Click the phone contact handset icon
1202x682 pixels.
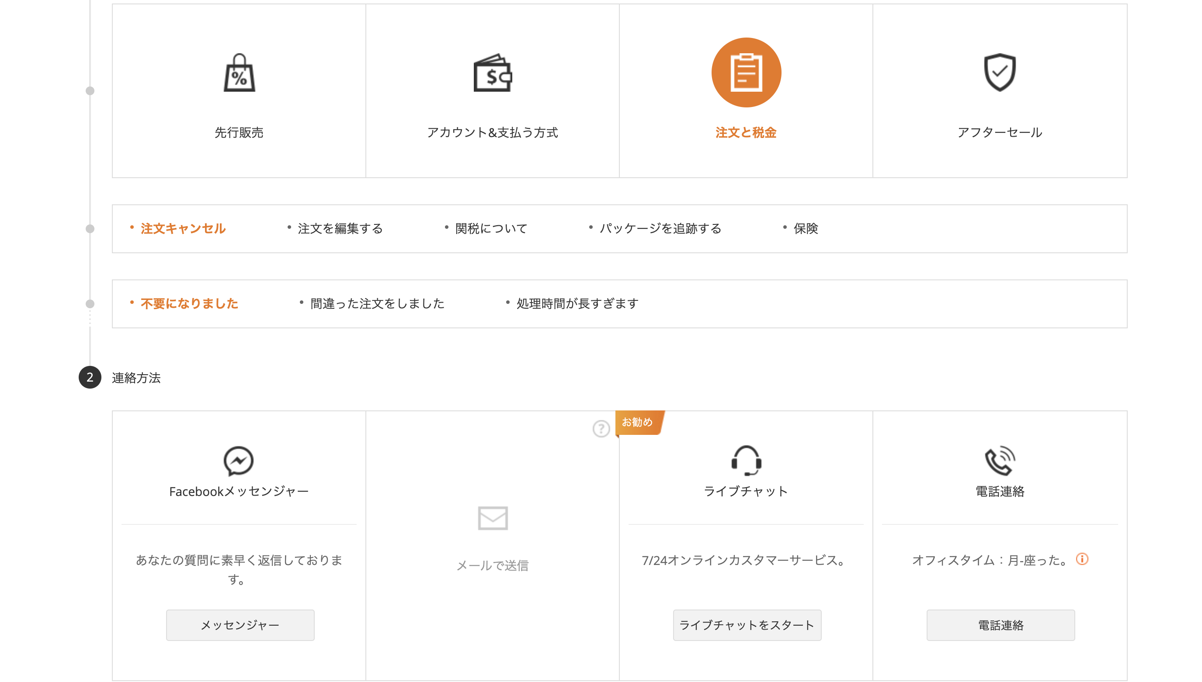1000,461
